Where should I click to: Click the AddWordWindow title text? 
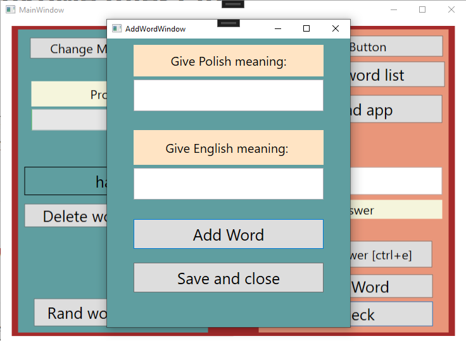(x=155, y=29)
